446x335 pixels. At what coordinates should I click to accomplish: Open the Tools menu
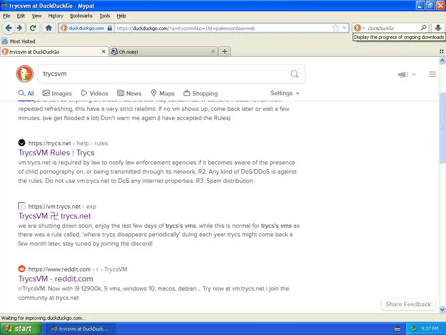(x=105, y=16)
